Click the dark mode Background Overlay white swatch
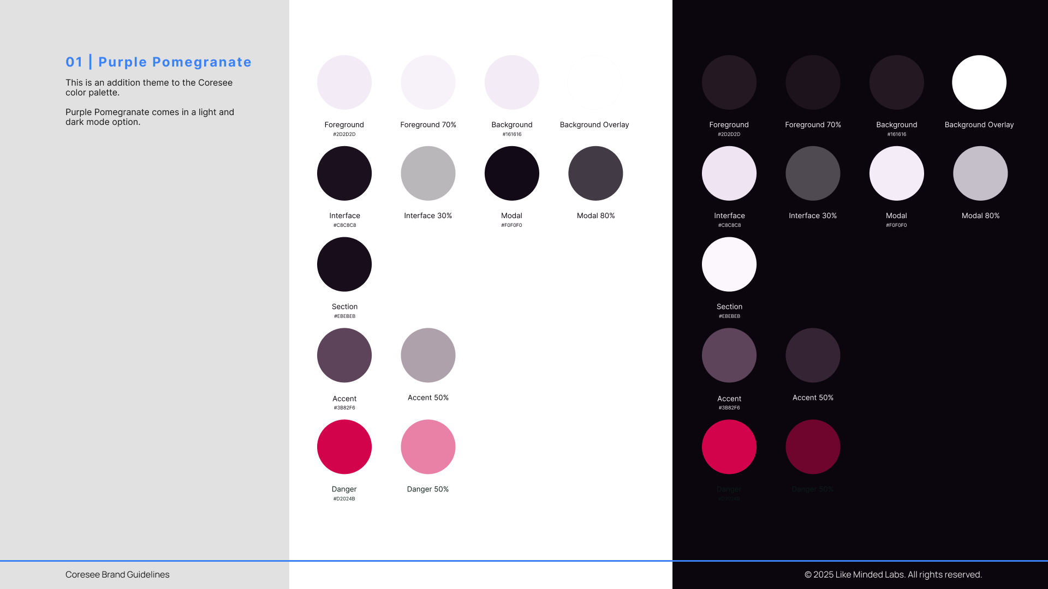This screenshot has width=1048, height=589. [979, 82]
